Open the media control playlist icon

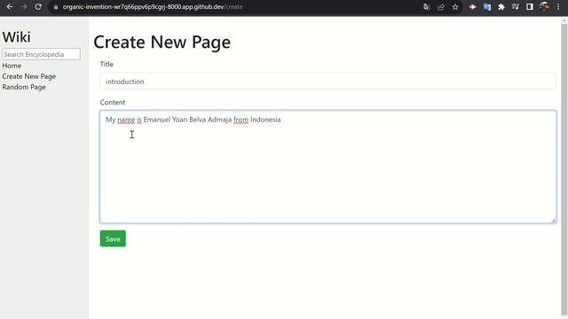click(x=516, y=7)
